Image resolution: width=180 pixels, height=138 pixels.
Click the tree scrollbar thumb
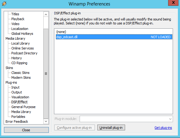coord(46,74)
